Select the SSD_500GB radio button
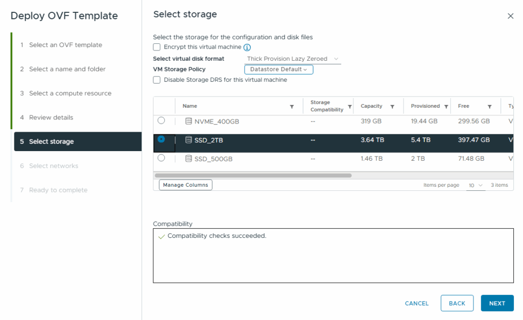Image resolution: width=523 pixels, height=320 pixels. tap(161, 158)
